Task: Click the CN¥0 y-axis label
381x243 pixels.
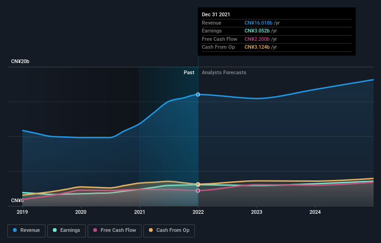Action: [x=17, y=200]
